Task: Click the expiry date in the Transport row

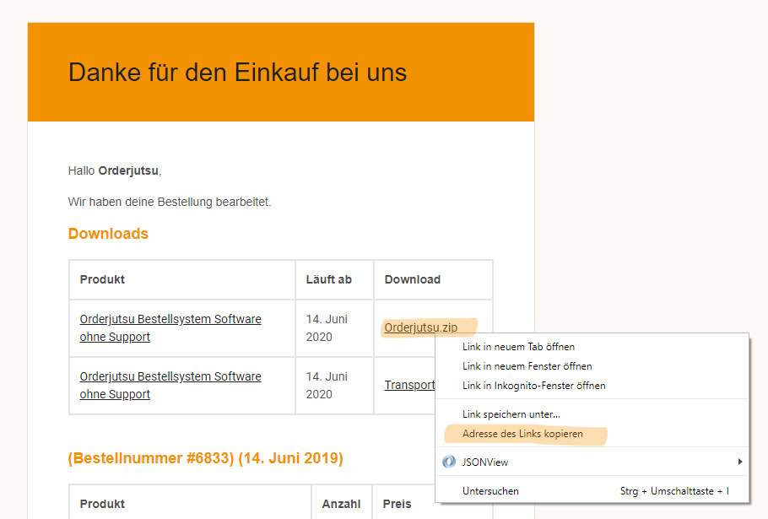Action: pyautogui.click(x=327, y=385)
